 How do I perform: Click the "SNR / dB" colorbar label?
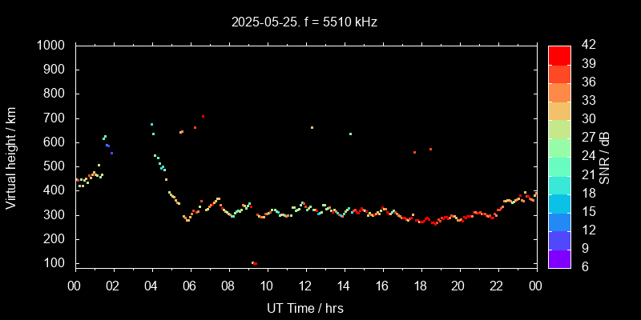605,156
